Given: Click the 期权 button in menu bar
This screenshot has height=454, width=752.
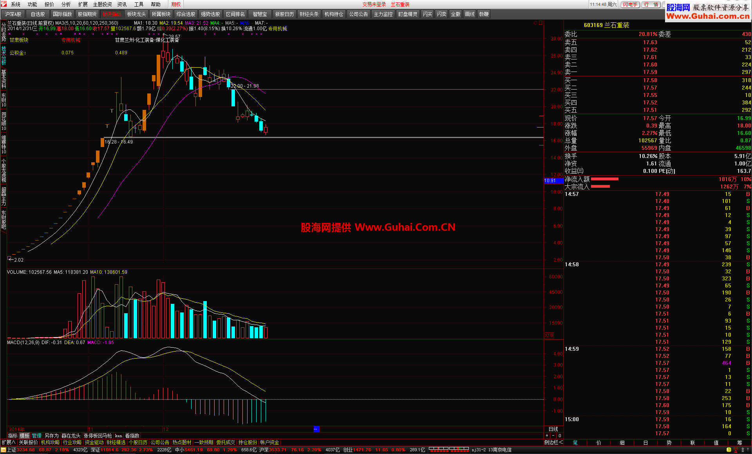Looking at the screenshot, I should (176, 4).
